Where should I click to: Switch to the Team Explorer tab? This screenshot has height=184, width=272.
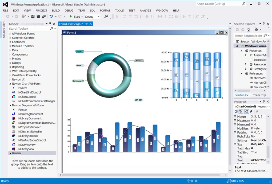261,95
